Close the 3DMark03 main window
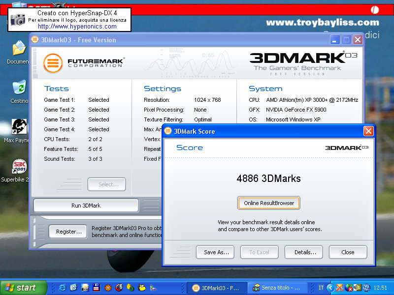This screenshot has height=295, width=394. 358,40
